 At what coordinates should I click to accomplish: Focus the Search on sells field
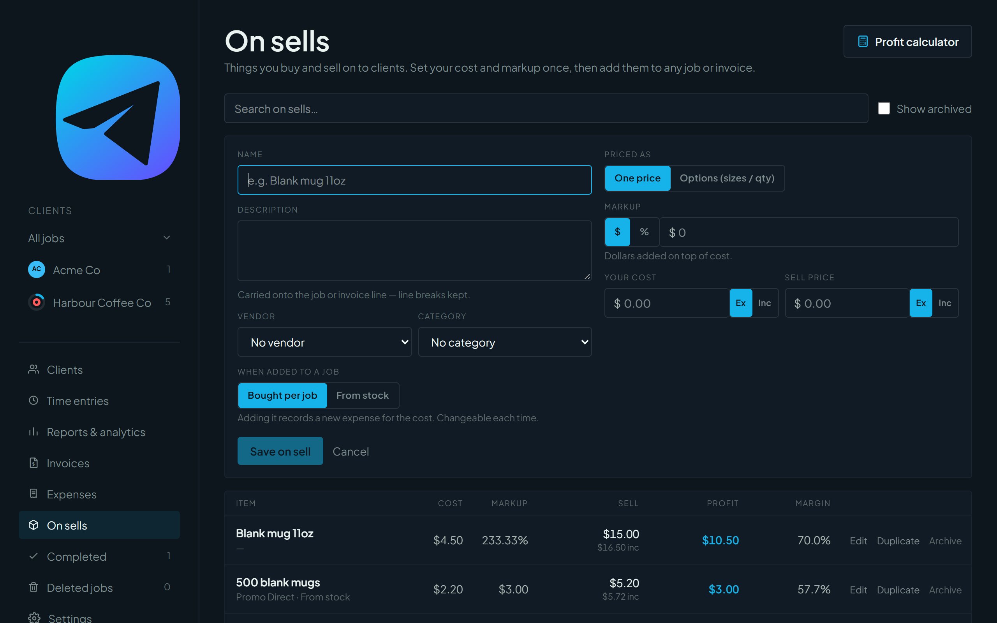pos(546,108)
